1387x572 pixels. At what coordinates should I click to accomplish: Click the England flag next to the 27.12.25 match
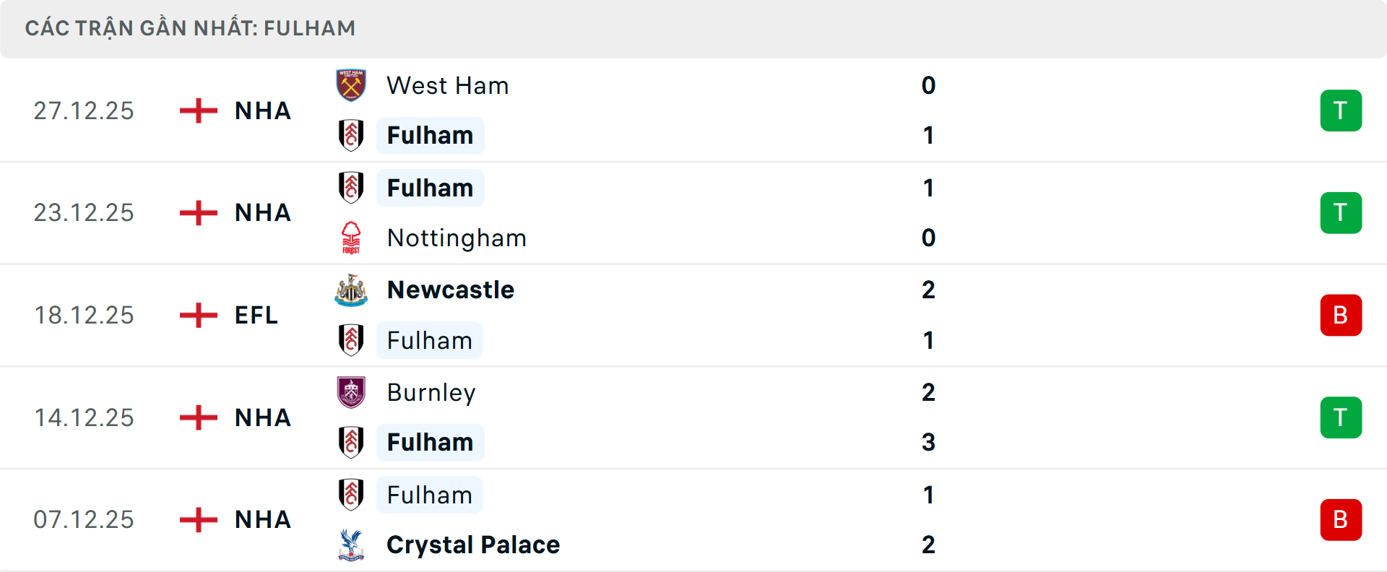click(x=197, y=110)
